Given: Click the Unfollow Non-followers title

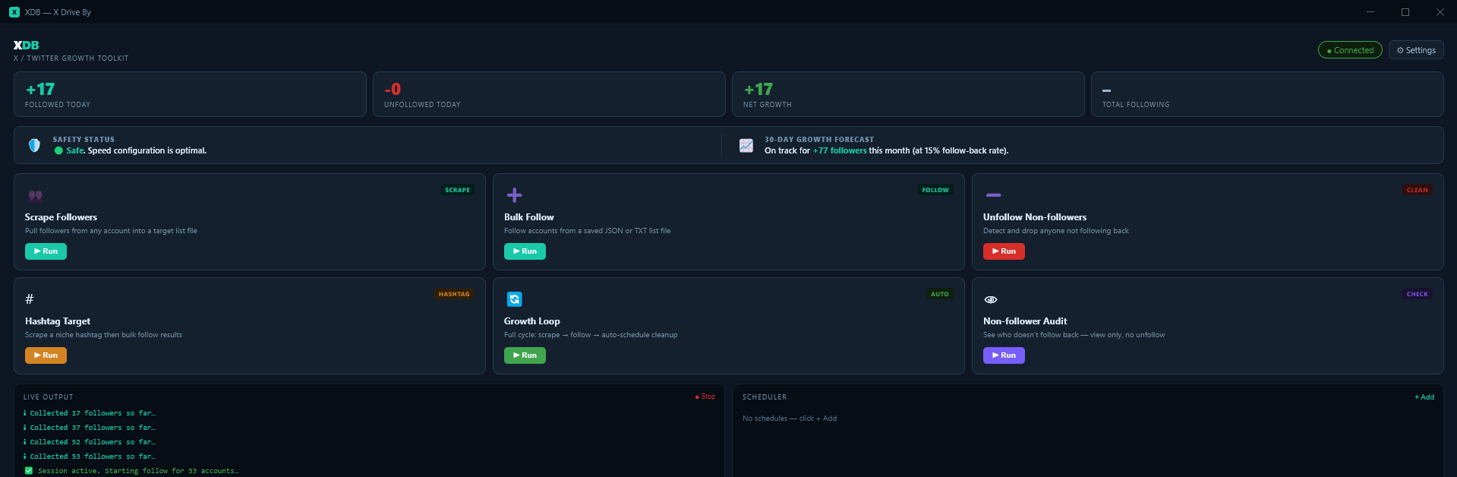Looking at the screenshot, I should pos(1035,217).
